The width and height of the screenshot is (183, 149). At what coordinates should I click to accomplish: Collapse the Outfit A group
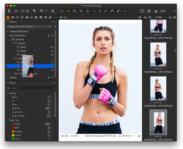(x=13, y=43)
